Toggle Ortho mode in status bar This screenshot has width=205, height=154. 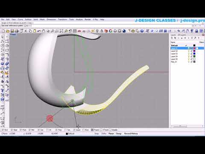click(x=104, y=133)
